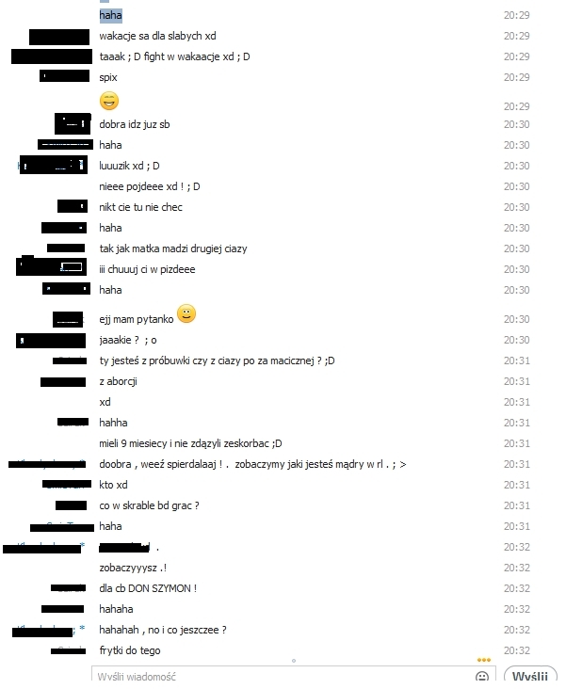Select the message 'luuuzik xd ; D'

click(x=129, y=166)
